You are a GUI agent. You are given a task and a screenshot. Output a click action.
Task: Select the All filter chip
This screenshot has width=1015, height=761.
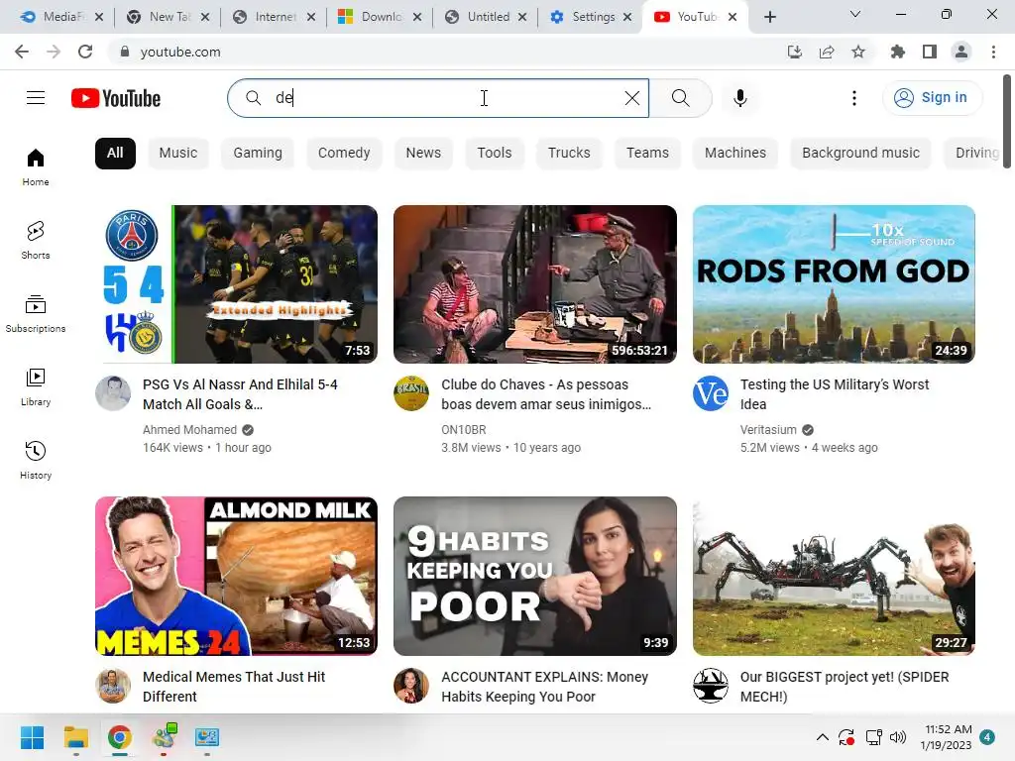(115, 154)
